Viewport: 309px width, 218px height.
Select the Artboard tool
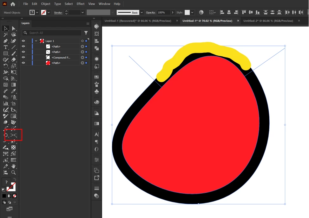[x=13, y=103]
